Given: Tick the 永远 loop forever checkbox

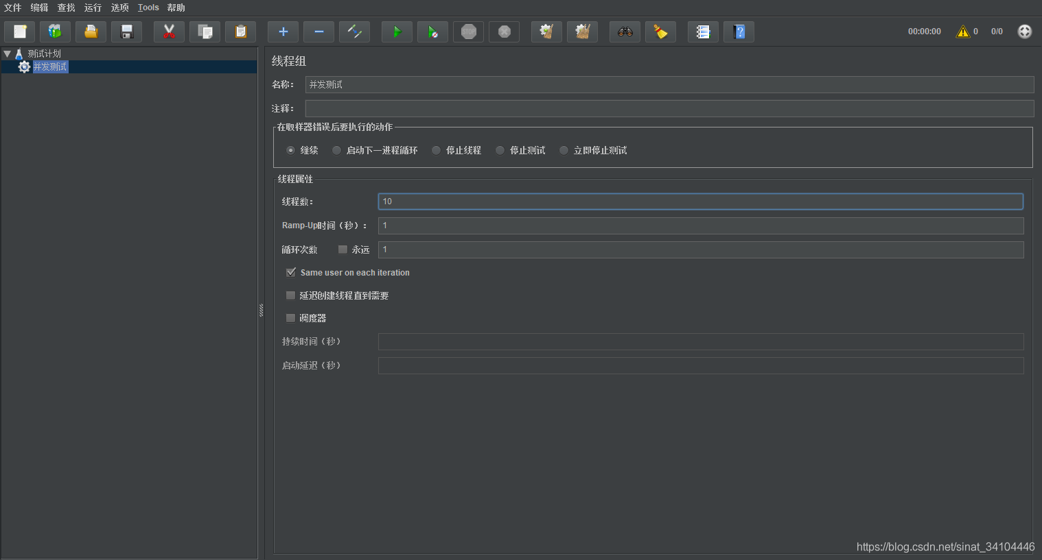Looking at the screenshot, I should (343, 249).
